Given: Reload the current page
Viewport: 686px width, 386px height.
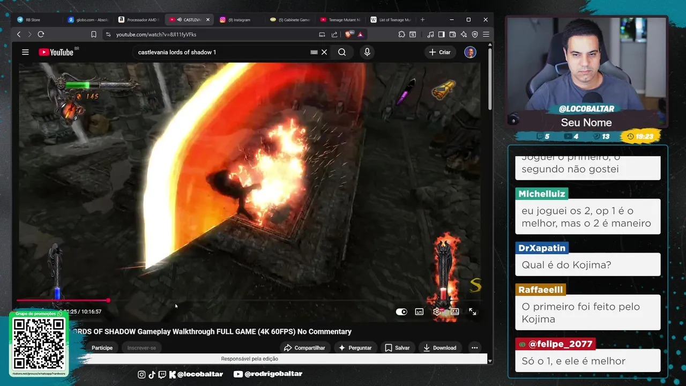Looking at the screenshot, I should point(41,34).
